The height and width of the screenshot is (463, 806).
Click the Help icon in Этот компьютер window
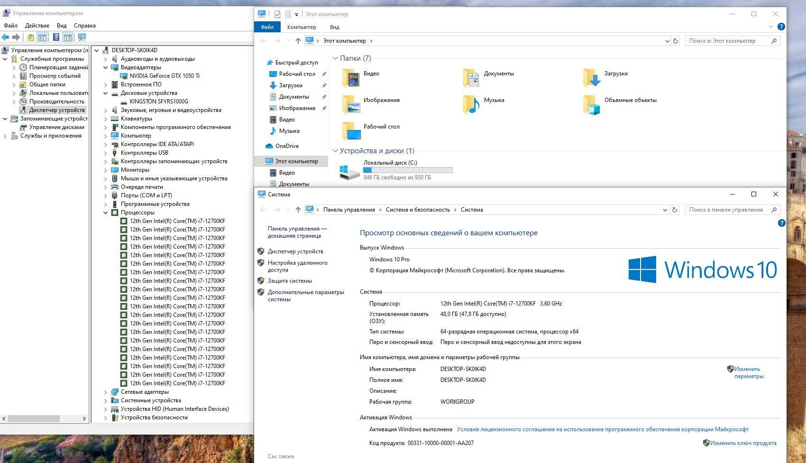click(781, 27)
